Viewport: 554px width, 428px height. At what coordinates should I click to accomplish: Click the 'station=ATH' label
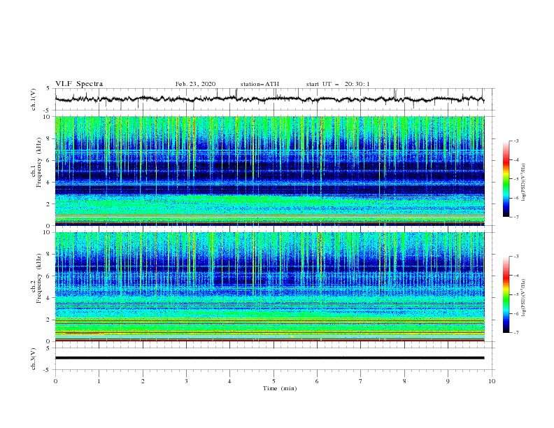[260, 84]
